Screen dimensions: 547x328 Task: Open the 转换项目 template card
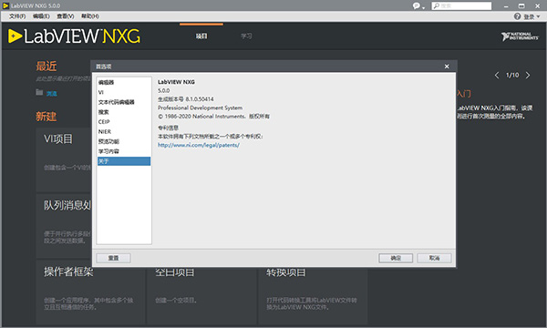pos(313,295)
